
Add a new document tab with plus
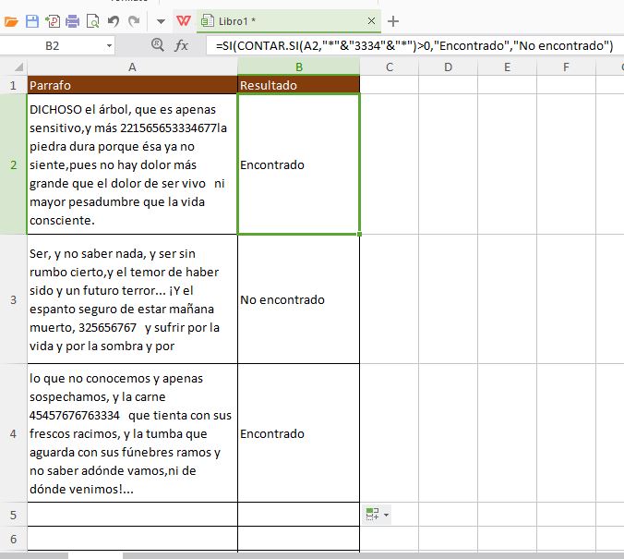coord(393,21)
